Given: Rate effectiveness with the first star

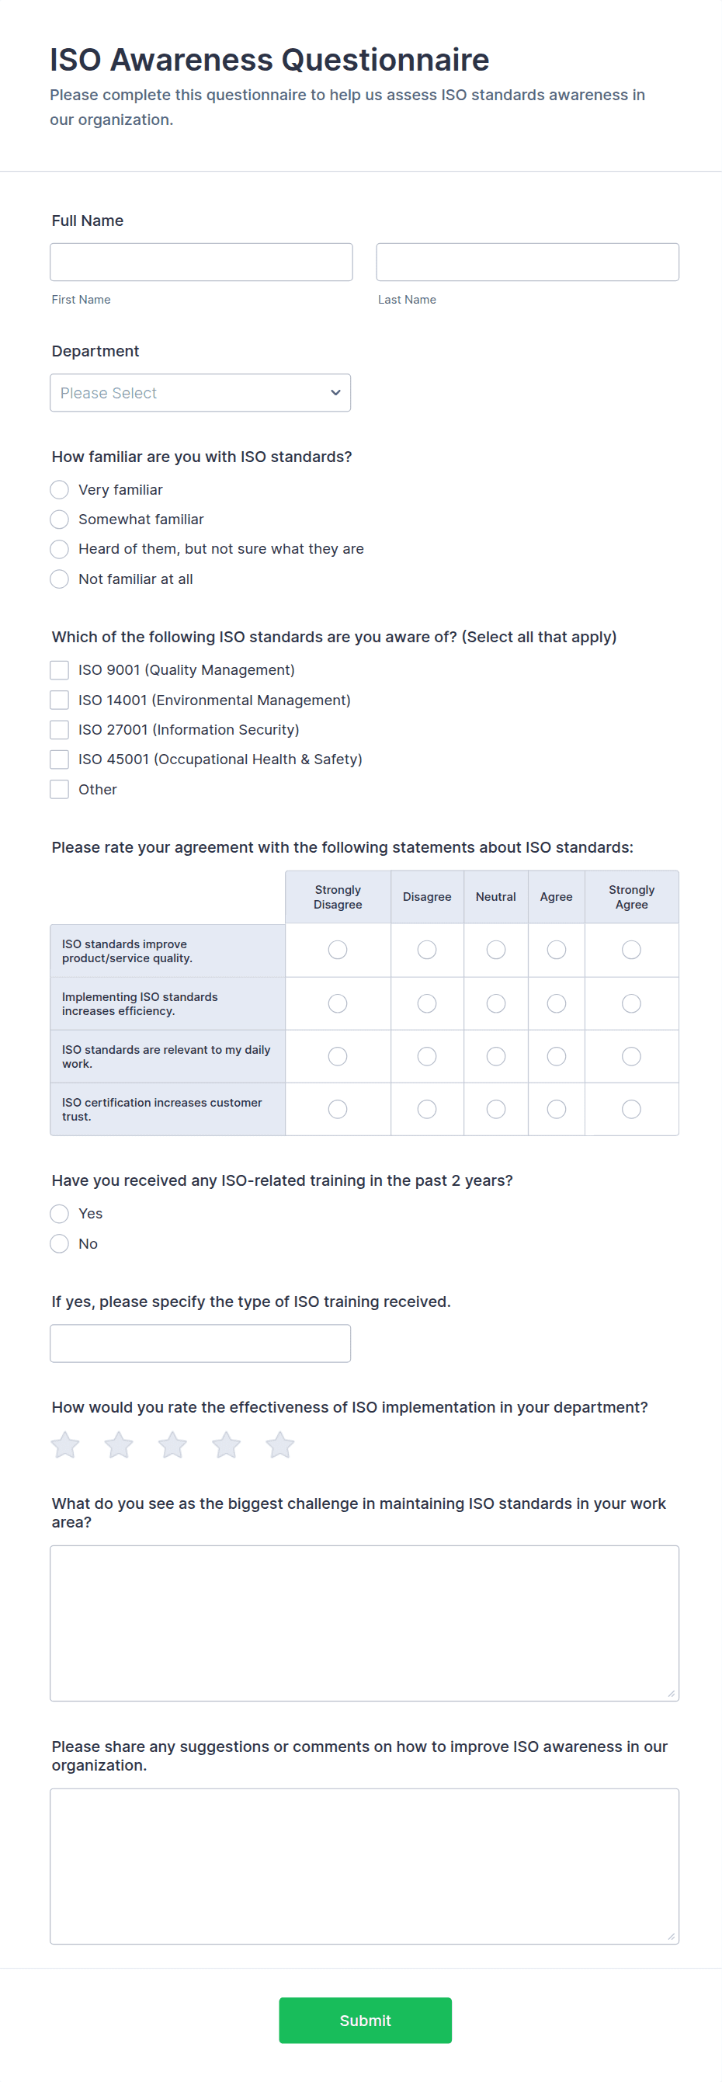Looking at the screenshot, I should [65, 1444].
